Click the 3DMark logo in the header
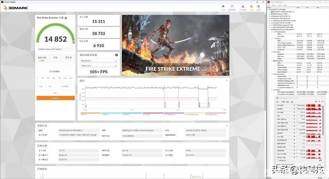The height and width of the screenshot is (179, 329). pos(16,8)
